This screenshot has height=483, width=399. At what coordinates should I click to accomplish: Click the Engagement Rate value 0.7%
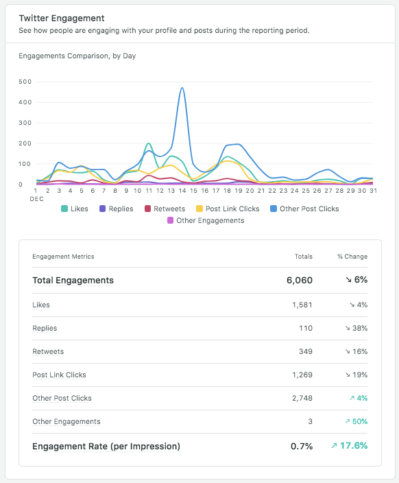pyautogui.click(x=302, y=446)
